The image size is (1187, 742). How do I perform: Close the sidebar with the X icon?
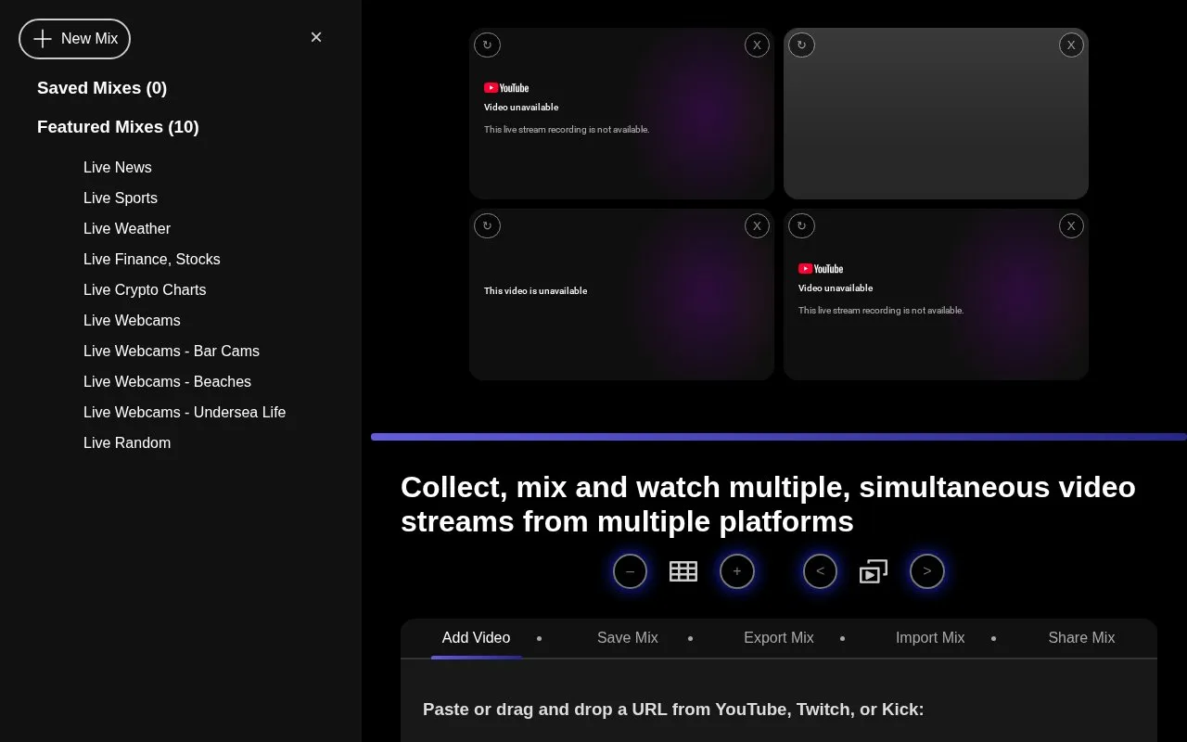pyautogui.click(x=316, y=37)
